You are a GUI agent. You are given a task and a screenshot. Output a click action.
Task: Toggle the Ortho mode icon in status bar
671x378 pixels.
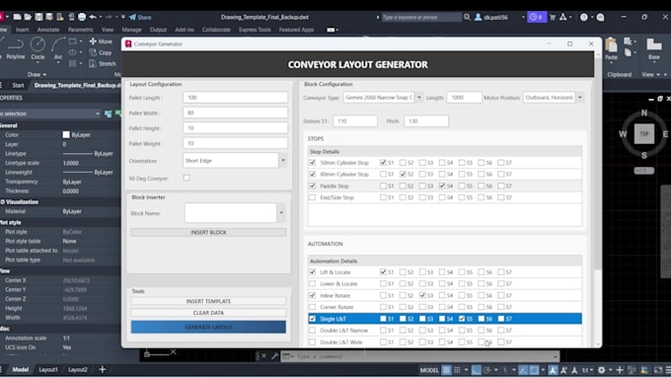477,370
